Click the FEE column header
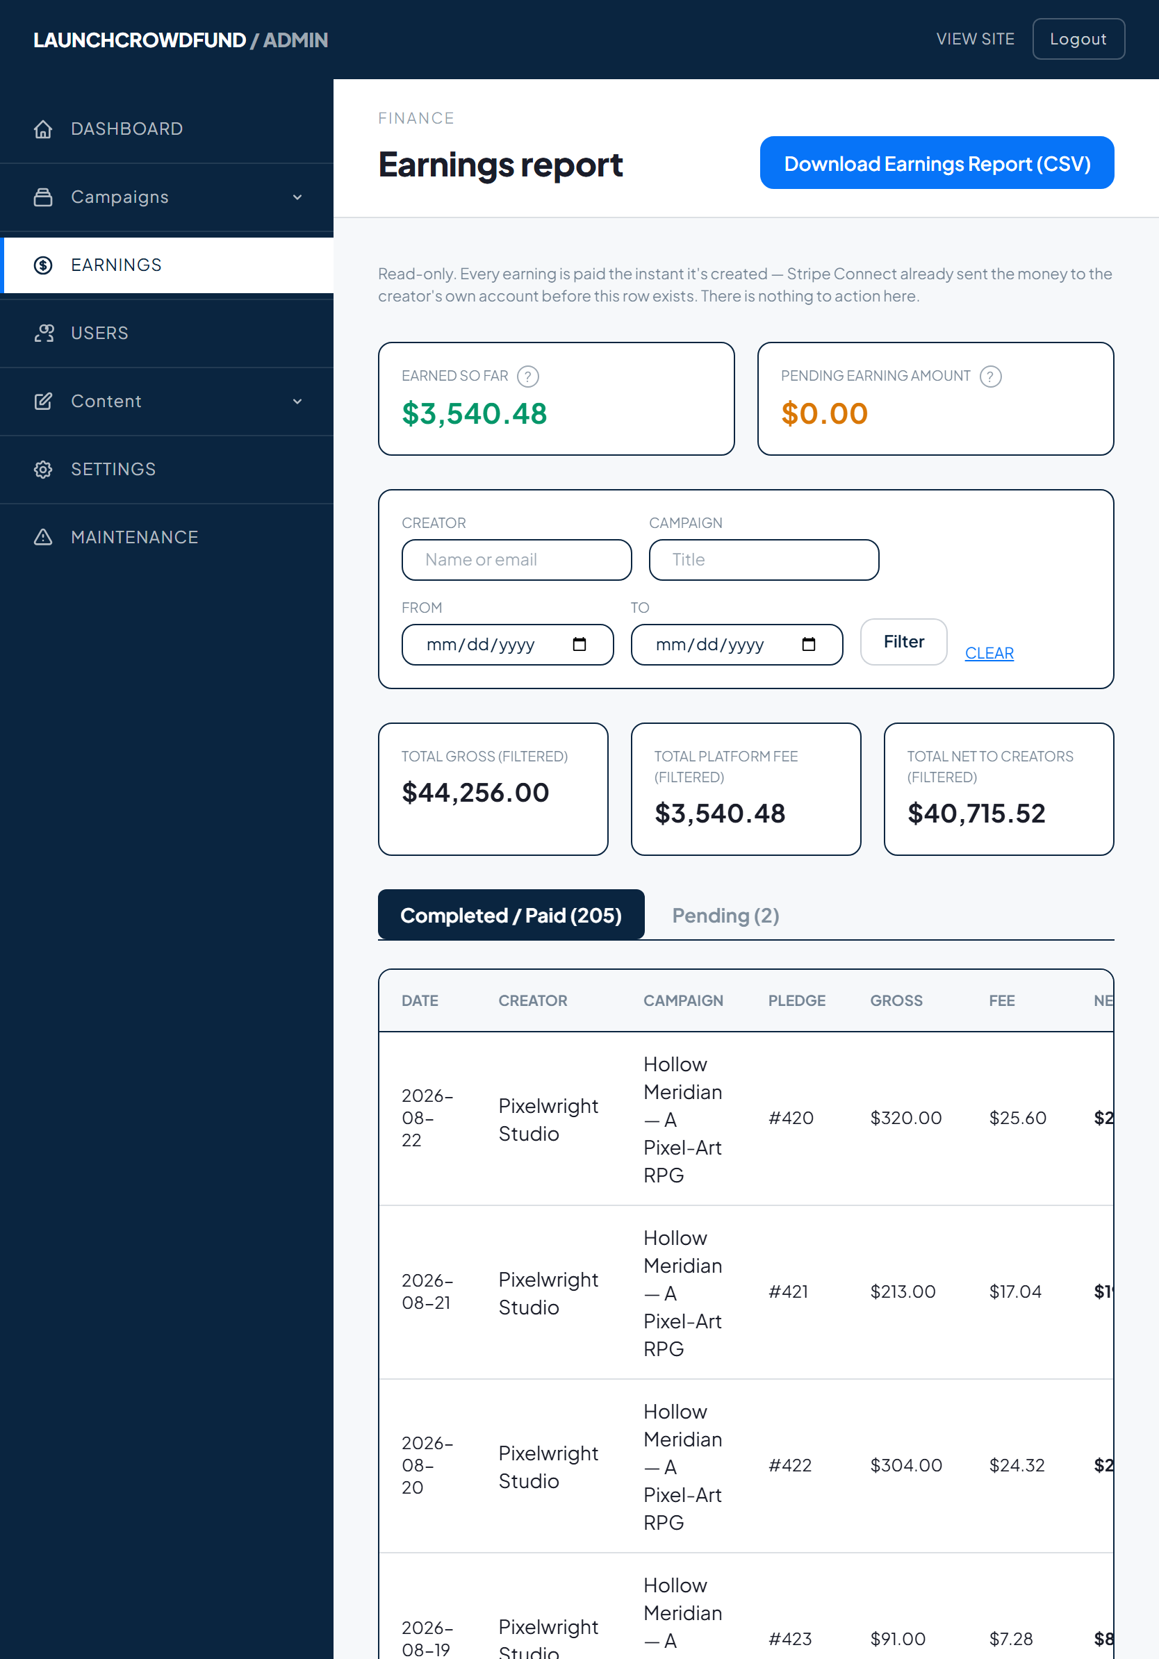 (1001, 1000)
